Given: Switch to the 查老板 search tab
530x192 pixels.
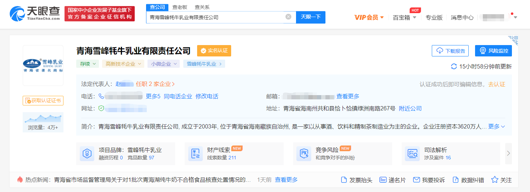Looking at the screenshot, I should pyautogui.click(x=180, y=7).
